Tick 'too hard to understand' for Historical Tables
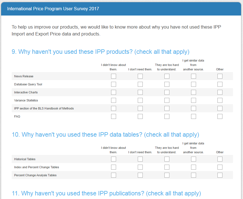 point(167,159)
